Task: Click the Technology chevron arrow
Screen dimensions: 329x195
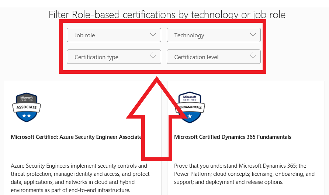Action: [253, 34]
